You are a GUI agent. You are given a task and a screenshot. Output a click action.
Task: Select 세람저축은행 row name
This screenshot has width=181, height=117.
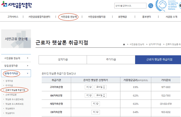56,104
